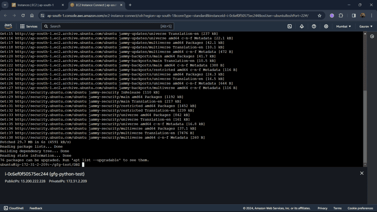Open the Cookie preferences link
Screen dimensions: 377x212
(x=360, y=208)
